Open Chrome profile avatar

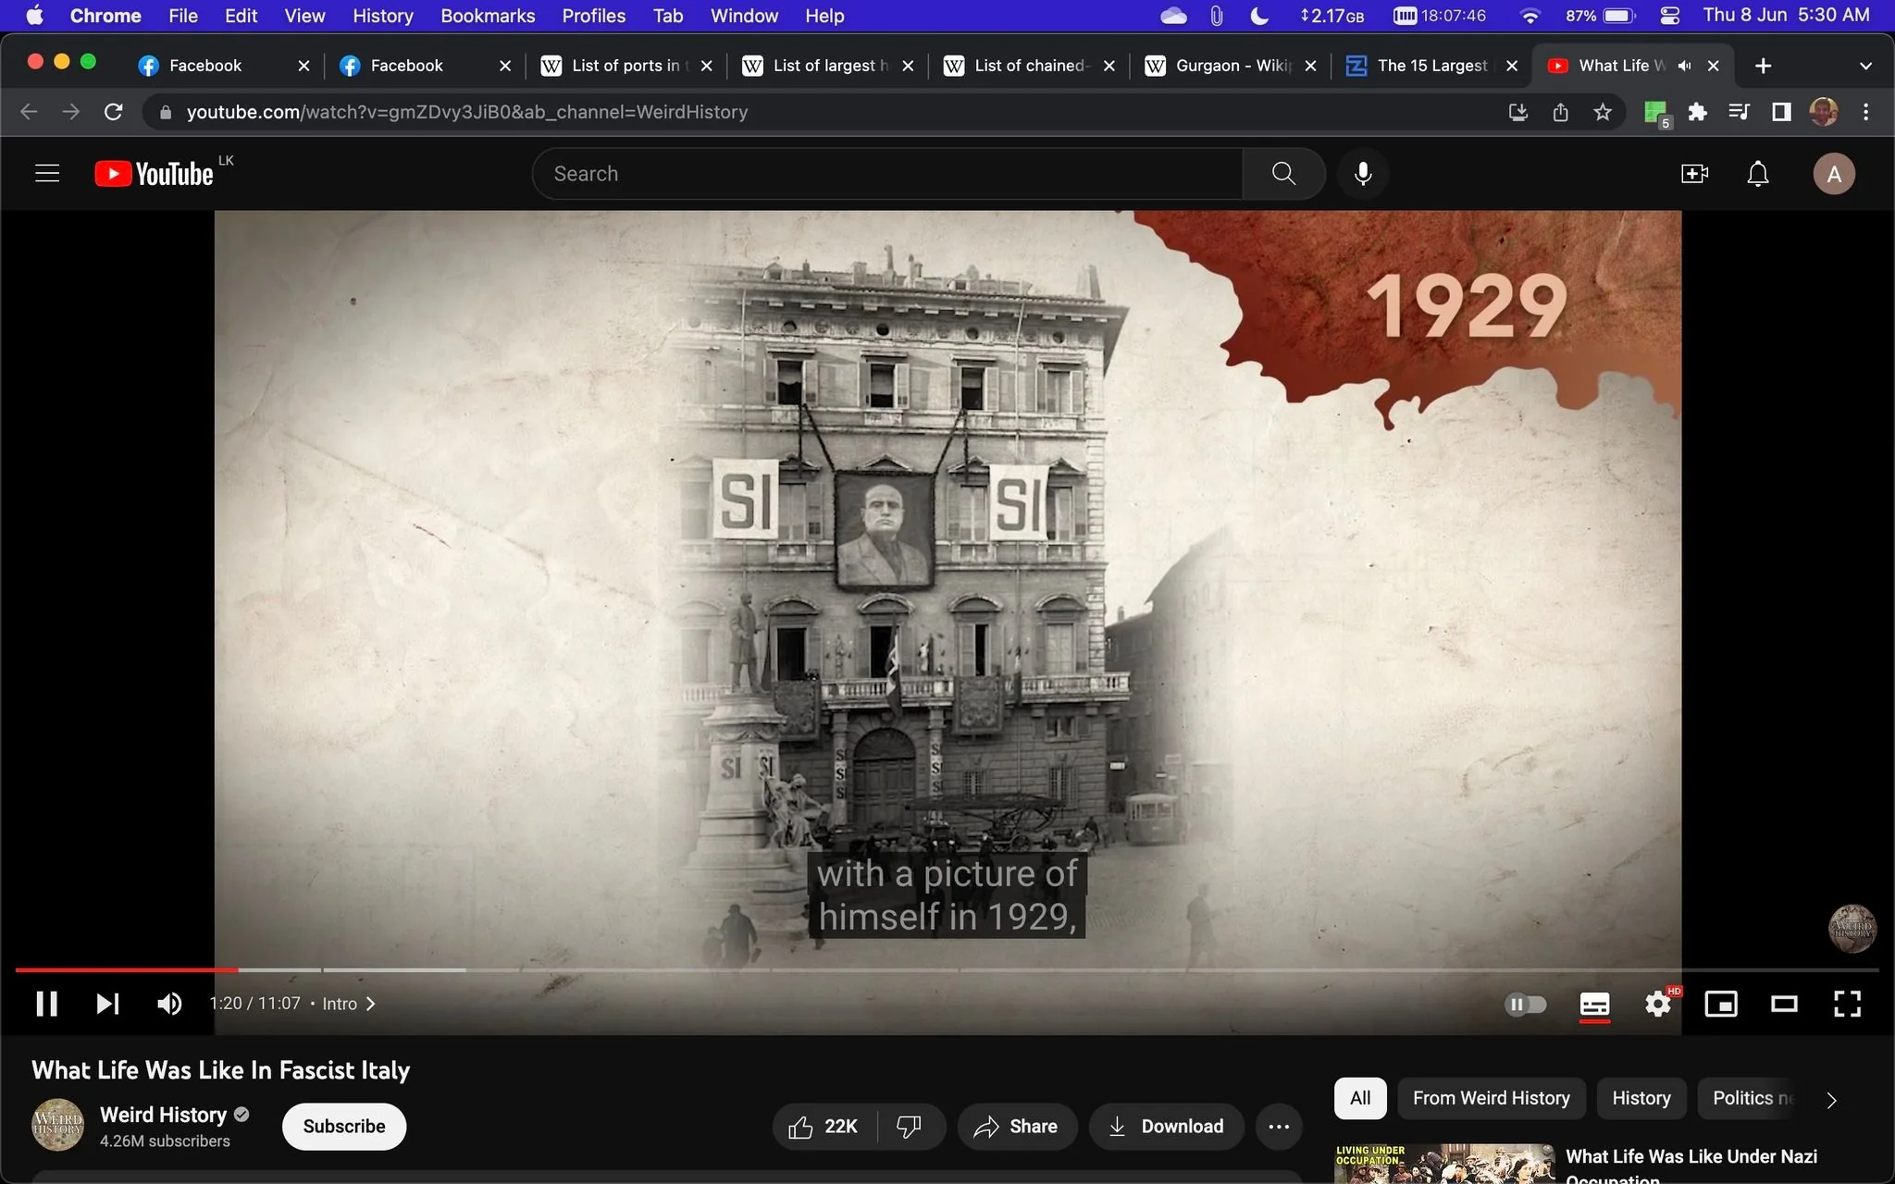point(1823,112)
